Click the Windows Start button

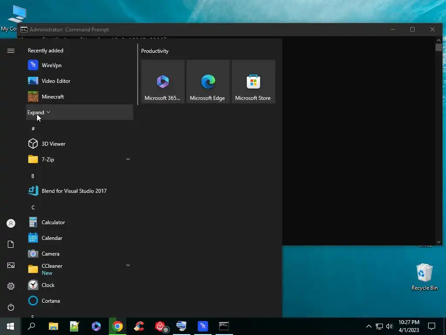pos(10,326)
